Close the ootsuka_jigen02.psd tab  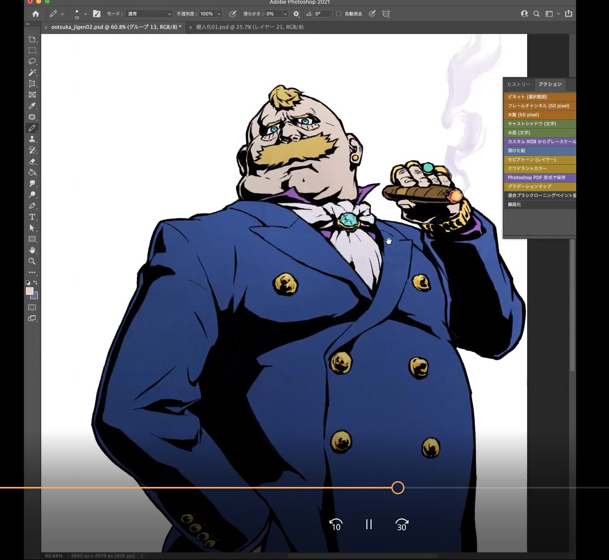point(46,27)
